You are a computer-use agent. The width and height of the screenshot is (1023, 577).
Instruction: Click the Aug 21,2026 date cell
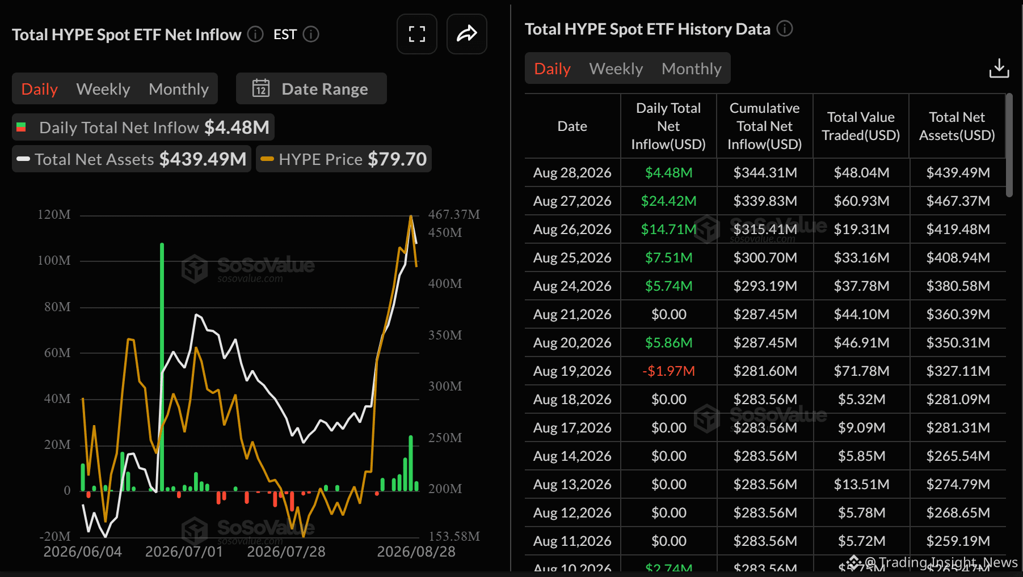(x=572, y=314)
